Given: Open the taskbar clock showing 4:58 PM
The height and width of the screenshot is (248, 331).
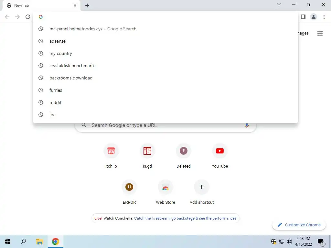Looking at the screenshot, I should tap(303, 242).
